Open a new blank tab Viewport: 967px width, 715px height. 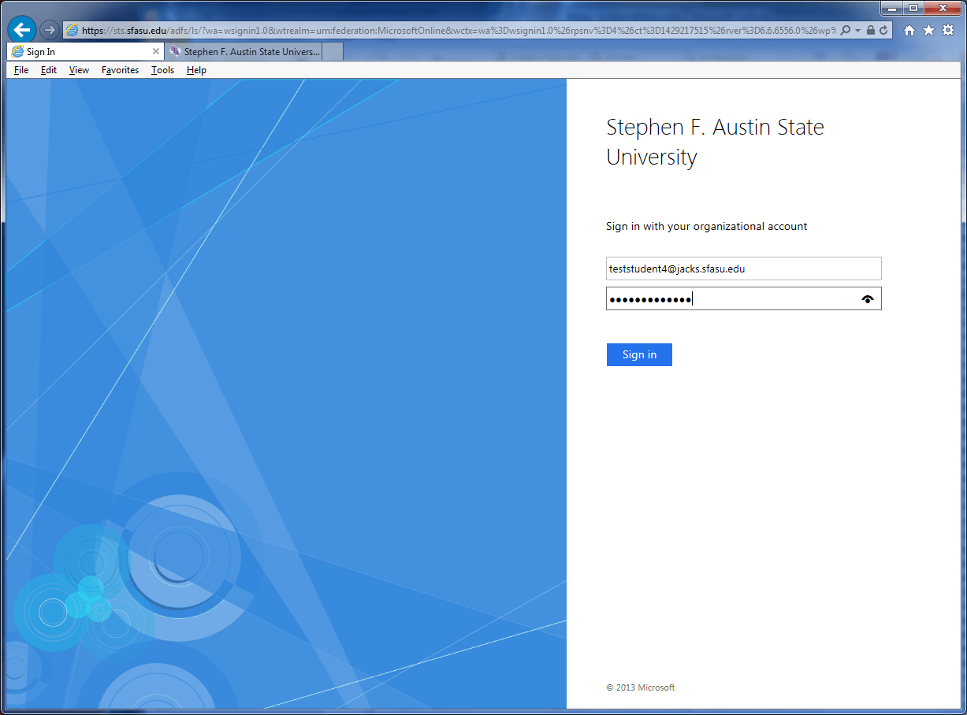click(x=333, y=52)
